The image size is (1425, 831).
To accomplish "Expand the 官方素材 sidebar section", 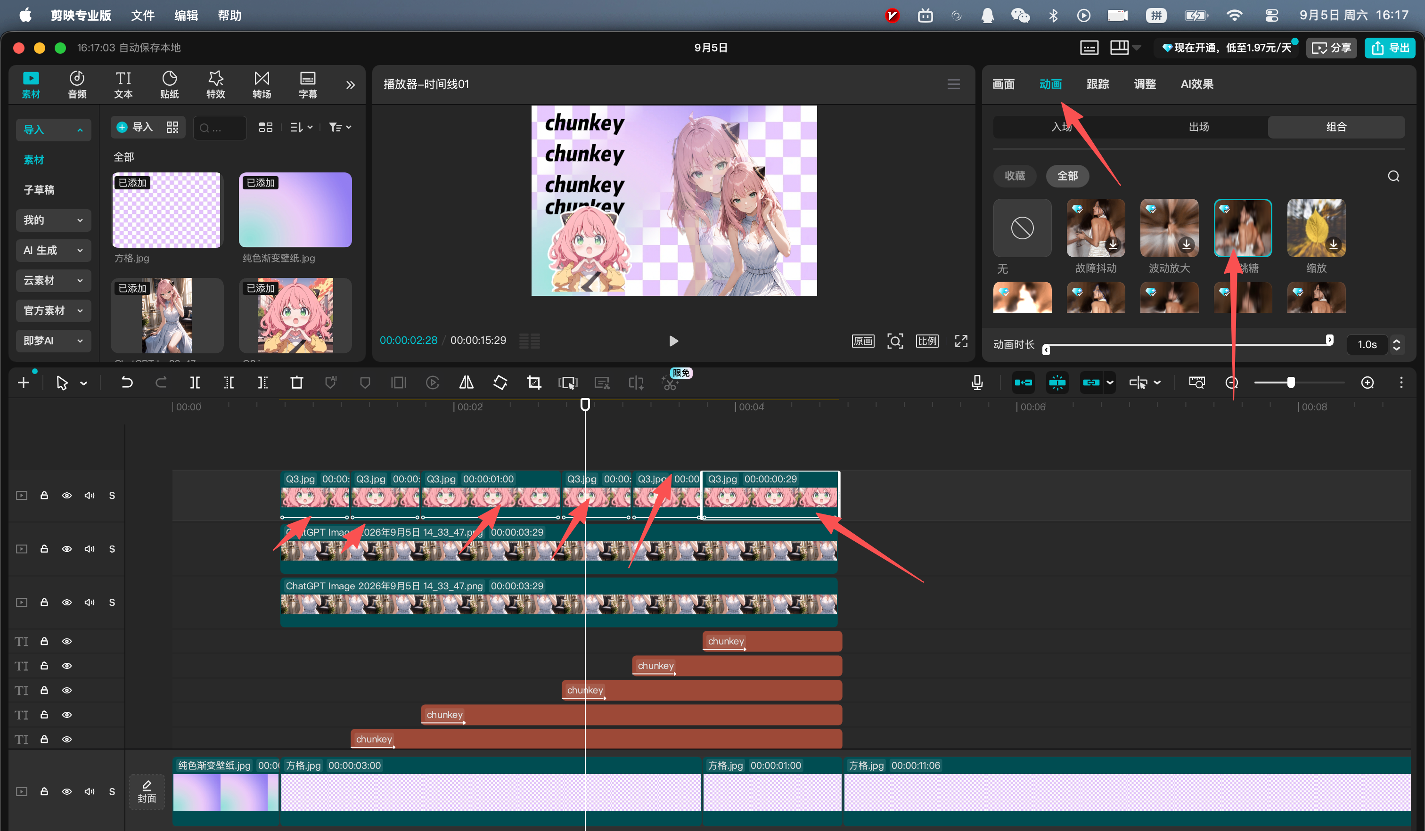I will click(x=53, y=310).
